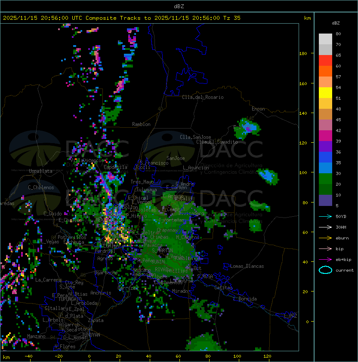Click the 'TUPUNGATO' map label
Screen dimensions: 358x362
70,299
